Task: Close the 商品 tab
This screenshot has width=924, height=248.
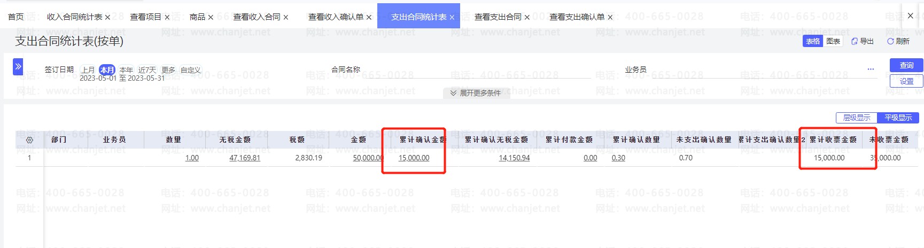Action: 211,17
